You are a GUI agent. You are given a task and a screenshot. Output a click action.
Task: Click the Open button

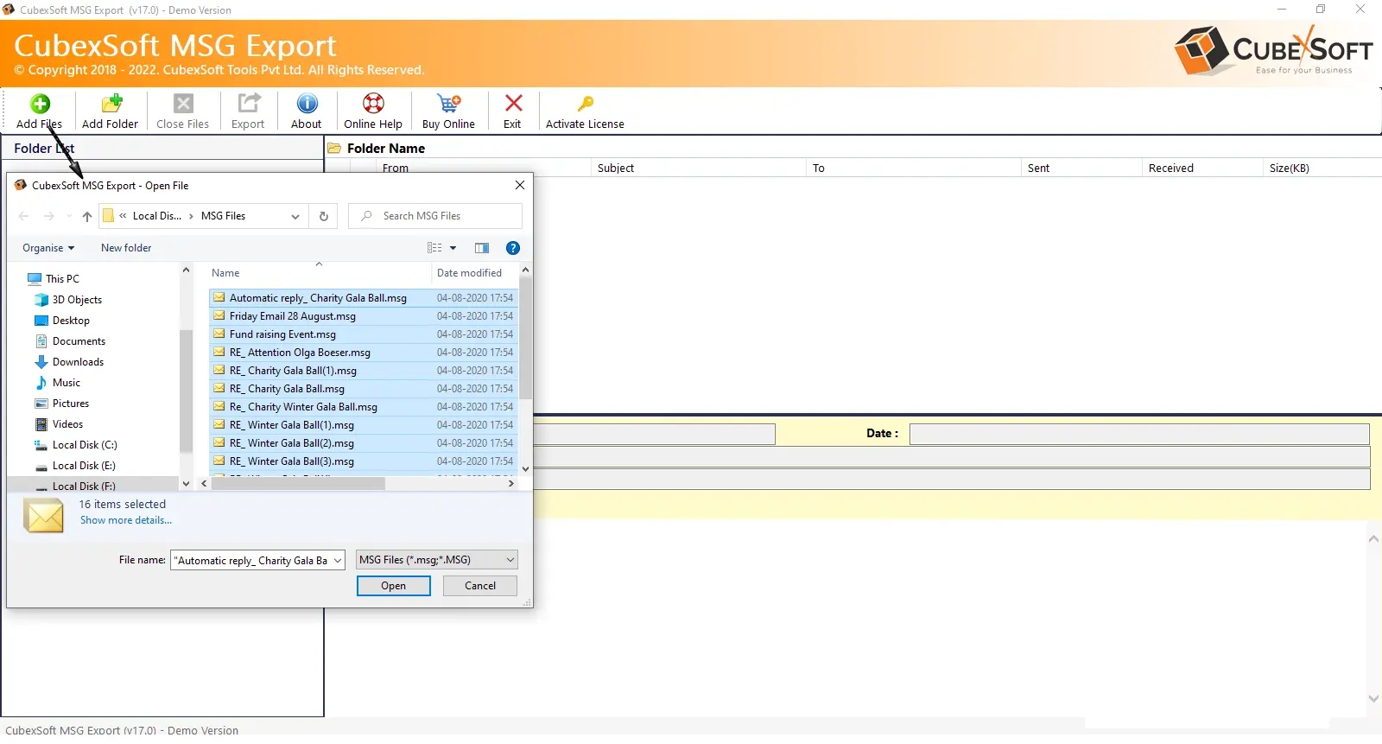pos(394,586)
